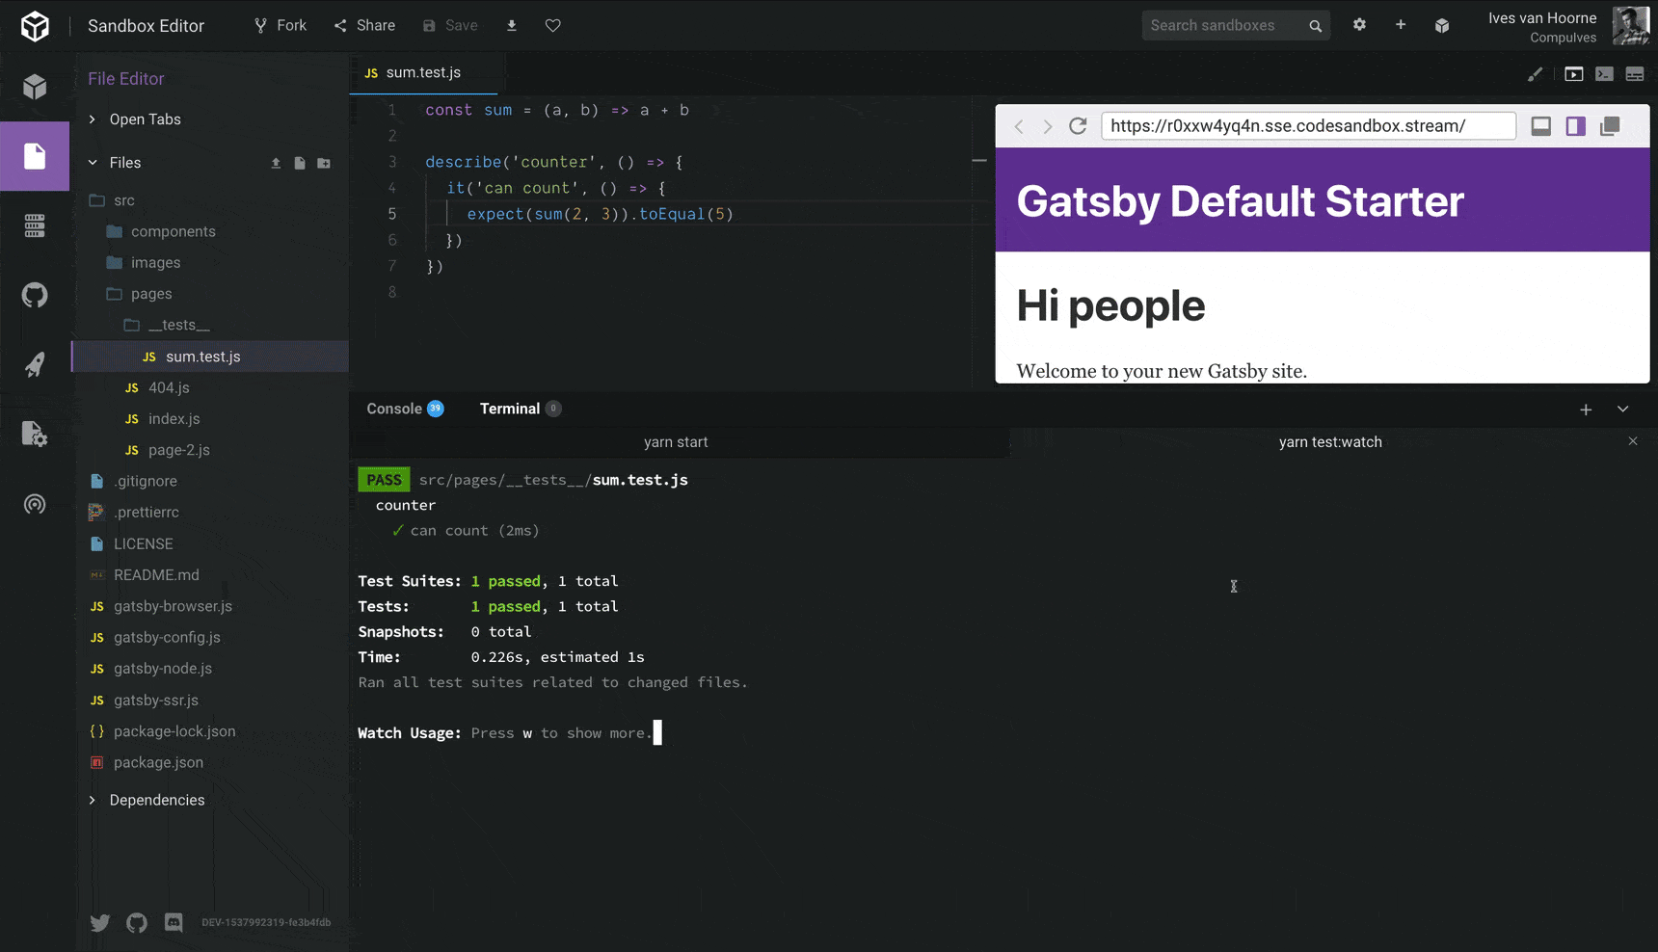Collapse the Files section
This screenshot has width=1658, height=952.
[x=125, y=162]
